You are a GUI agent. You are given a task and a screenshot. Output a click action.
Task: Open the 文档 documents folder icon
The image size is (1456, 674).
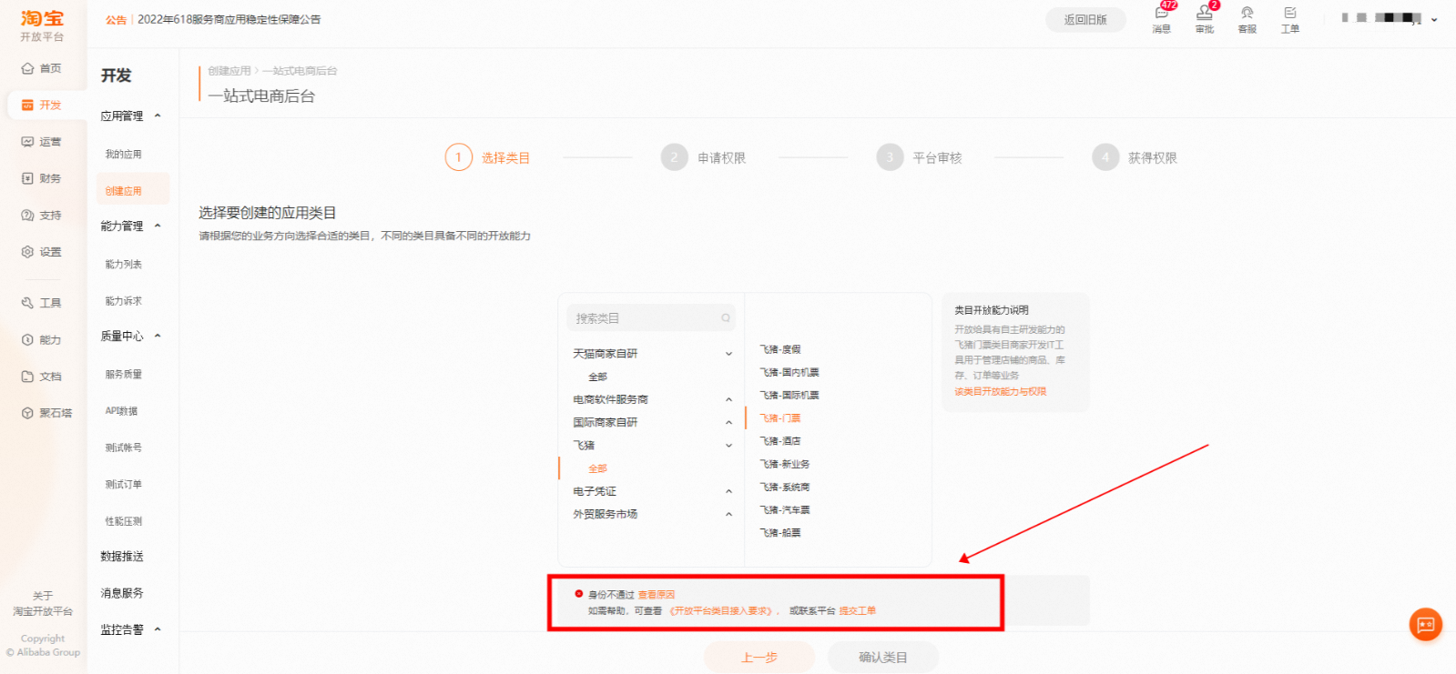[27, 377]
